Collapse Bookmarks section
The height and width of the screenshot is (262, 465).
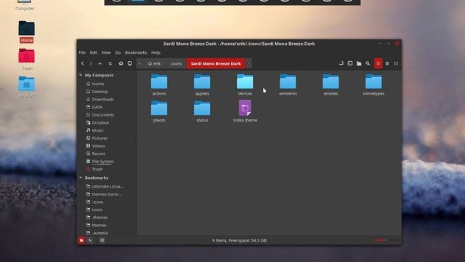81,178
